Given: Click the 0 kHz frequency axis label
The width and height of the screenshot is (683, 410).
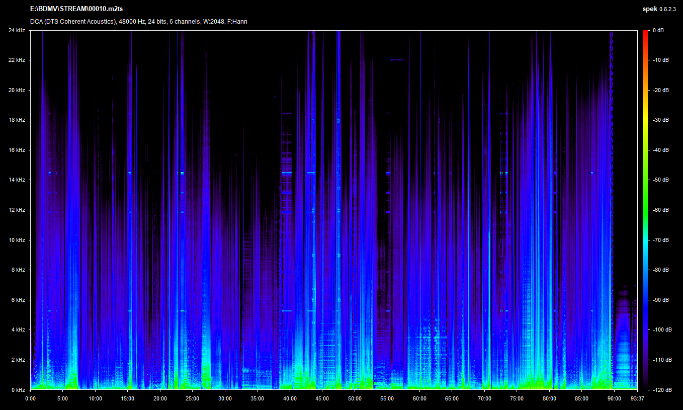Looking at the screenshot, I should [18, 390].
